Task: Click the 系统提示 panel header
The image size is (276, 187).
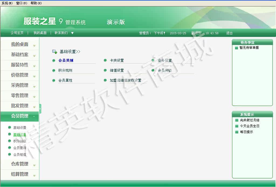Action: [252, 114]
